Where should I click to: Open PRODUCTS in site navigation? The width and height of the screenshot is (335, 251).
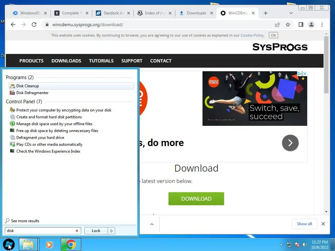click(x=31, y=61)
